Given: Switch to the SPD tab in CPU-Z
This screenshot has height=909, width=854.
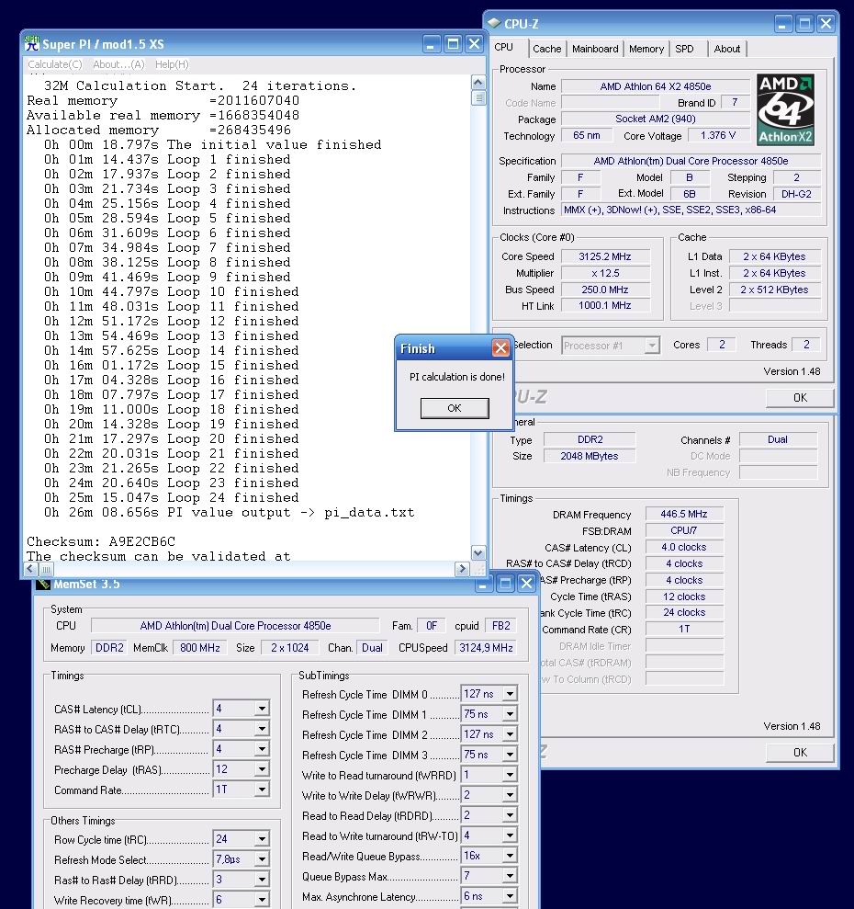Looking at the screenshot, I should 684,49.
